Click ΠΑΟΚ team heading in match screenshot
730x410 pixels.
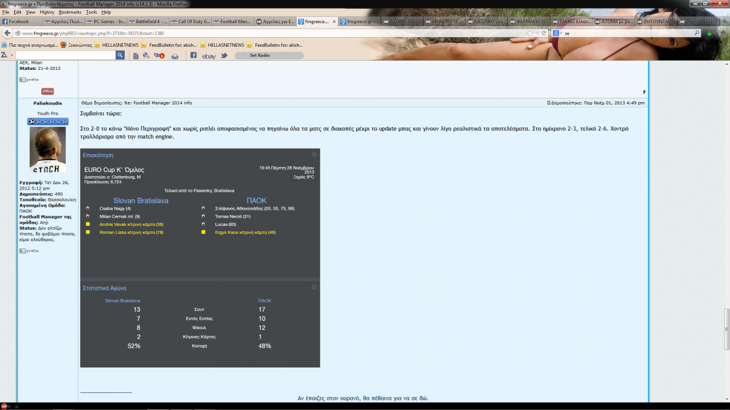pos(256,200)
